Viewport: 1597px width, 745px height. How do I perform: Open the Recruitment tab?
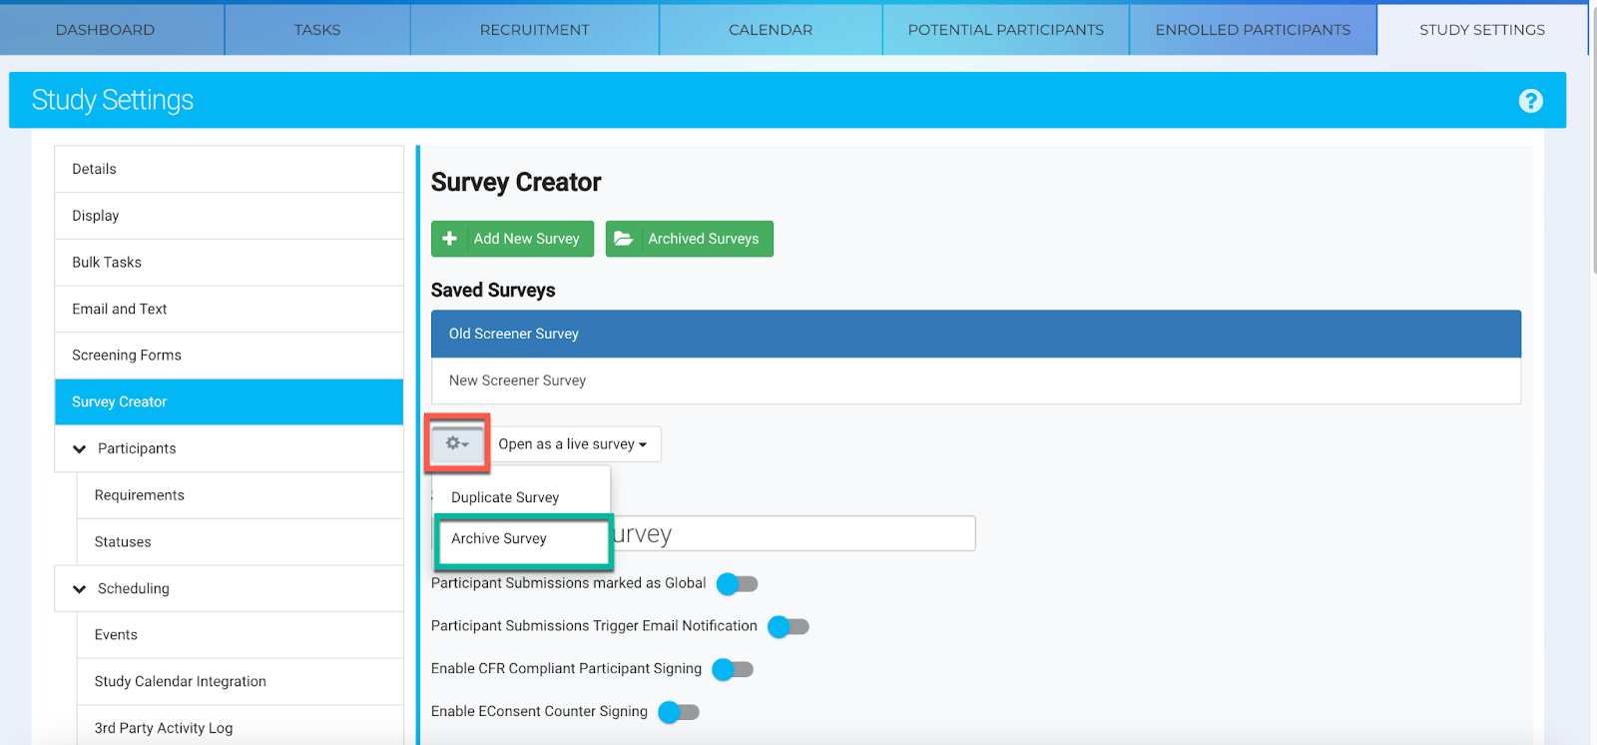[534, 30]
